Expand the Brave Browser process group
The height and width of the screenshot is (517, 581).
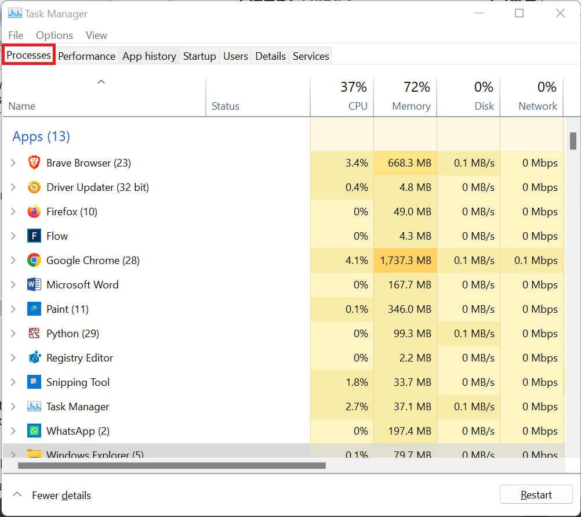click(13, 163)
